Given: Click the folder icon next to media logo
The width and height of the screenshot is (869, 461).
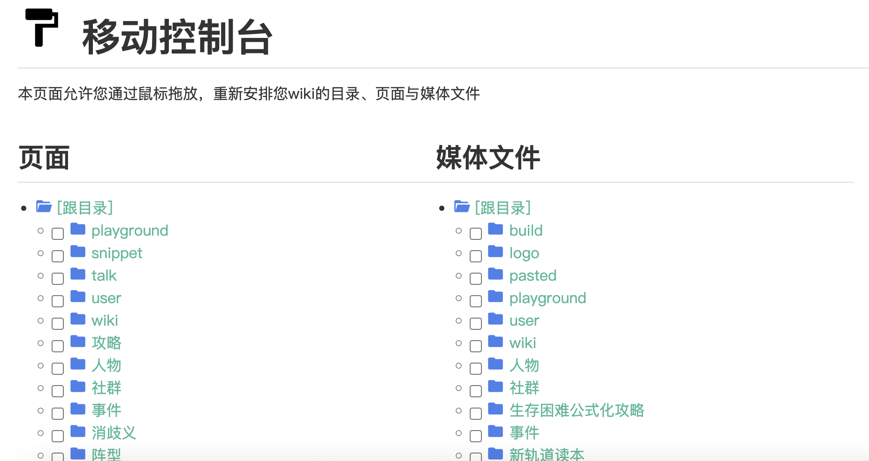Looking at the screenshot, I should pyautogui.click(x=495, y=252).
